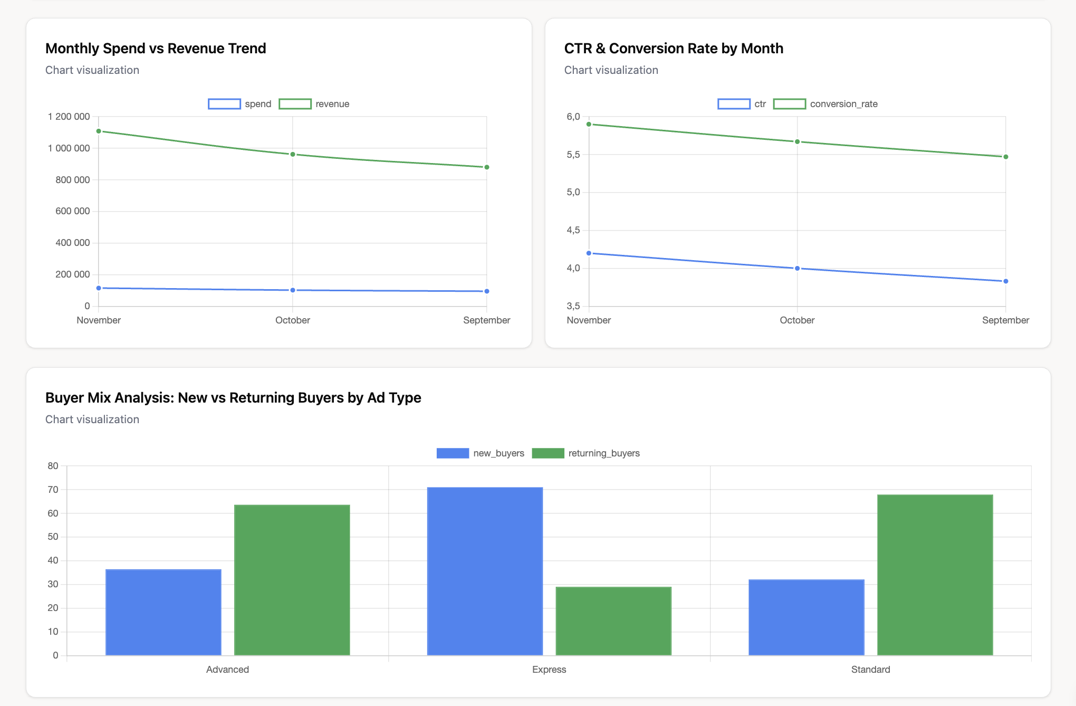Viewport: 1076px width, 706px height.
Task: Click the November revenue data point
Action: tap(99, 131)
